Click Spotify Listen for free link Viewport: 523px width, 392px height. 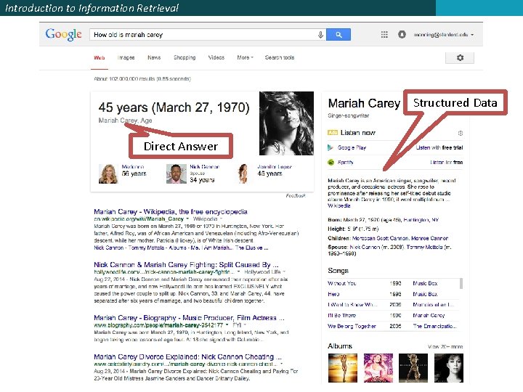point(446,163)
